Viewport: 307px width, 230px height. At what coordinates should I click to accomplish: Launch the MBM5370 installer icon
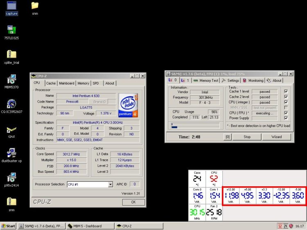coord(11,79)
